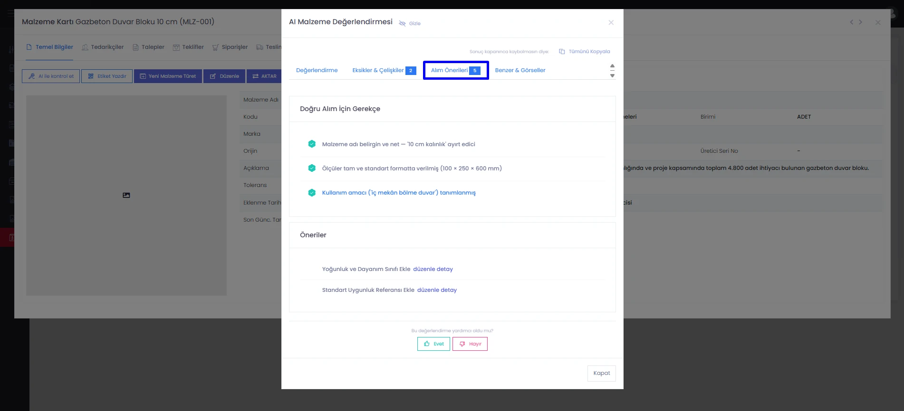Click the Kapat button
The image size is (904, 411).
(x=602, y=373)
